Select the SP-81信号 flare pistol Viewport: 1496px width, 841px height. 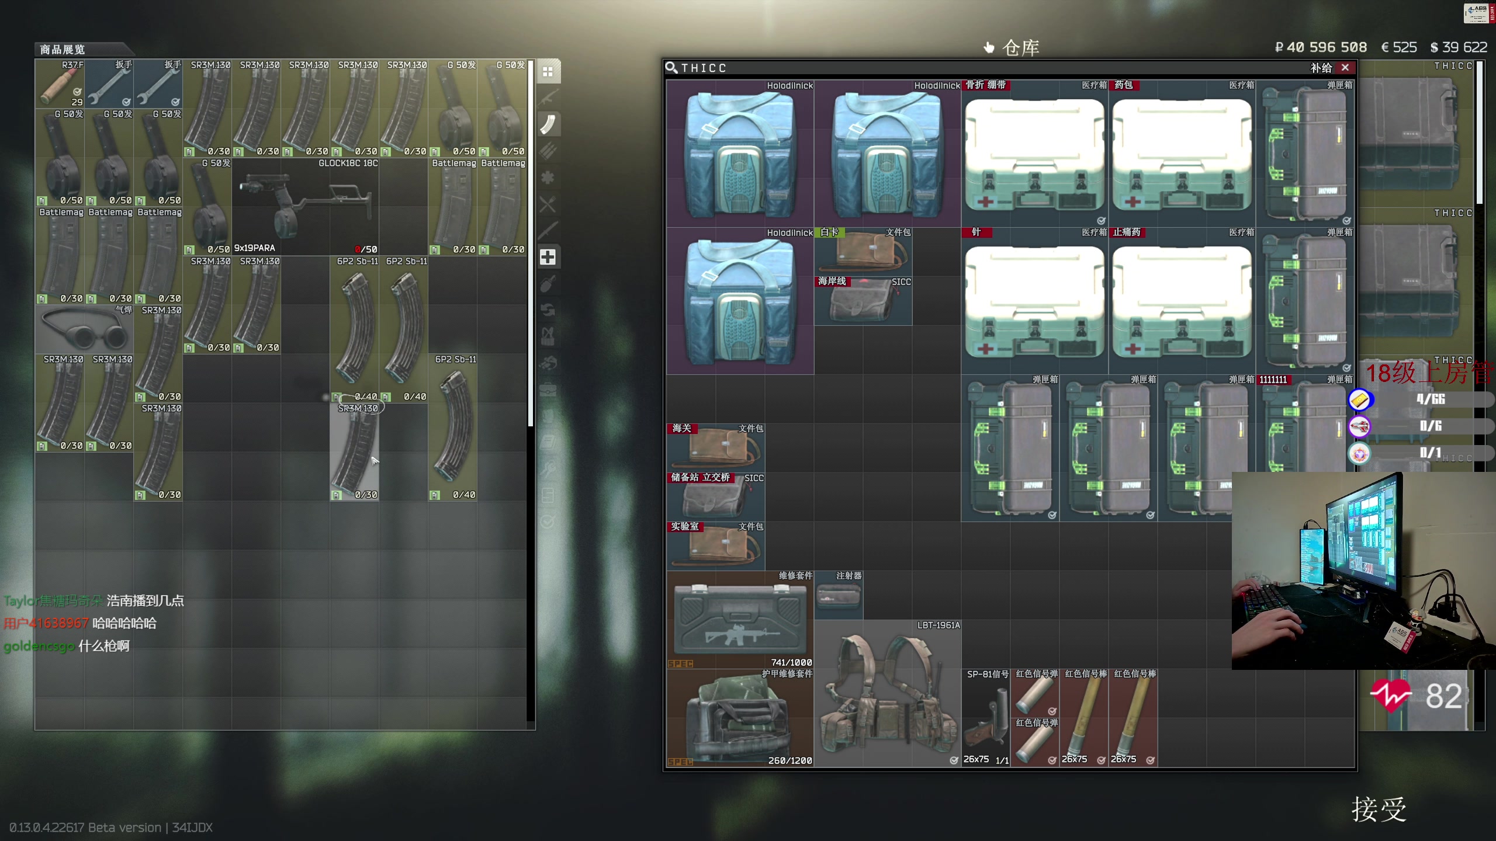986,718
